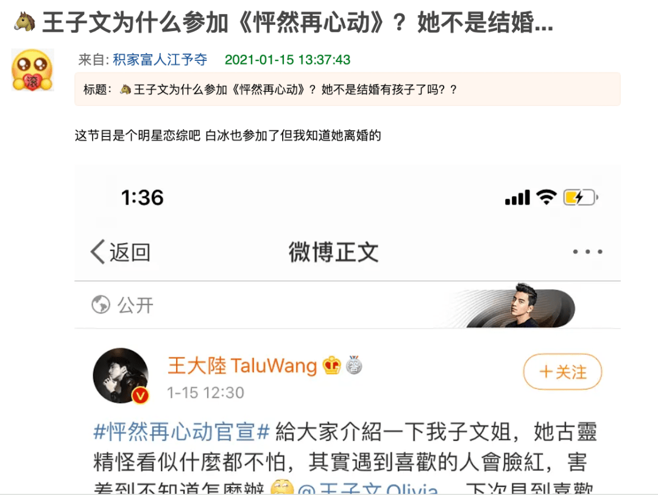Open hashtag #怦然再心动官宣#
The height and width of the screenshot is (495, 658).
tap(182, 432)
